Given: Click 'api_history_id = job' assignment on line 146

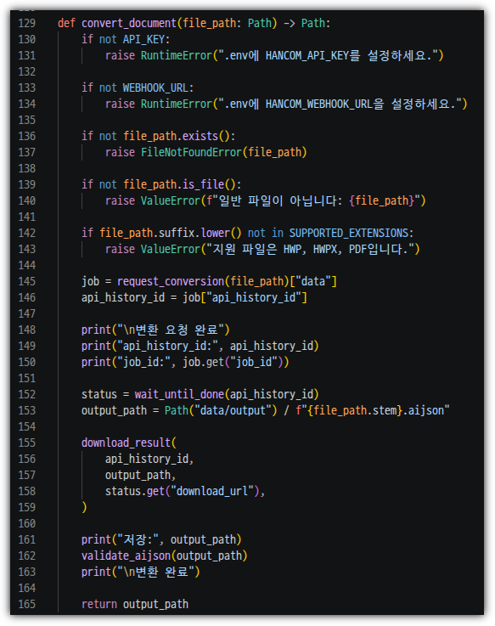Looking at the screenshot, I should (141, 298).
